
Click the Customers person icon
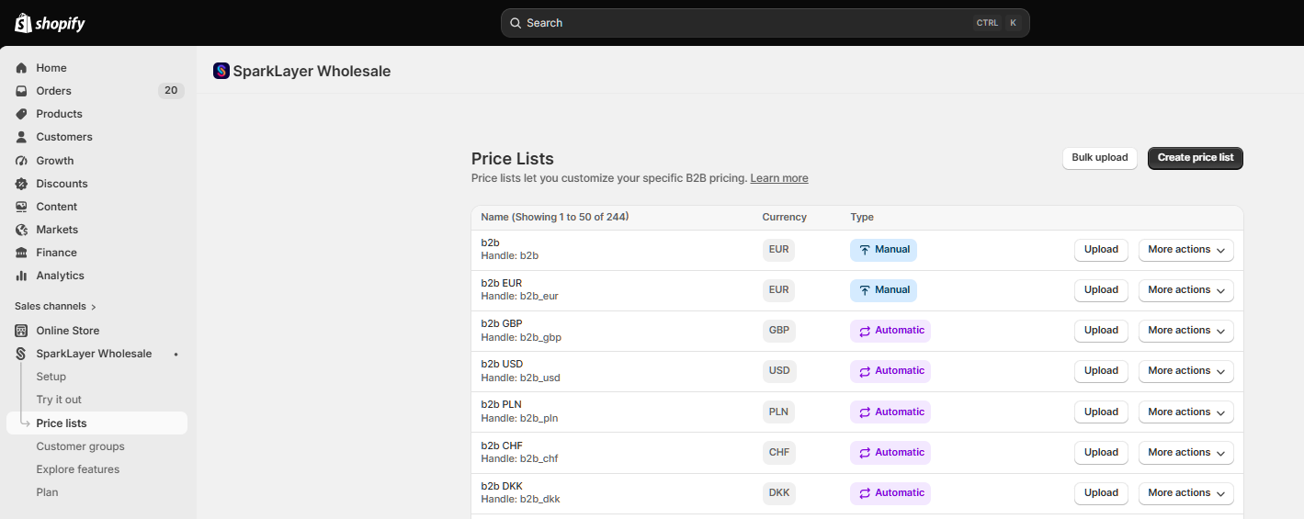click(x=21, y=137)
